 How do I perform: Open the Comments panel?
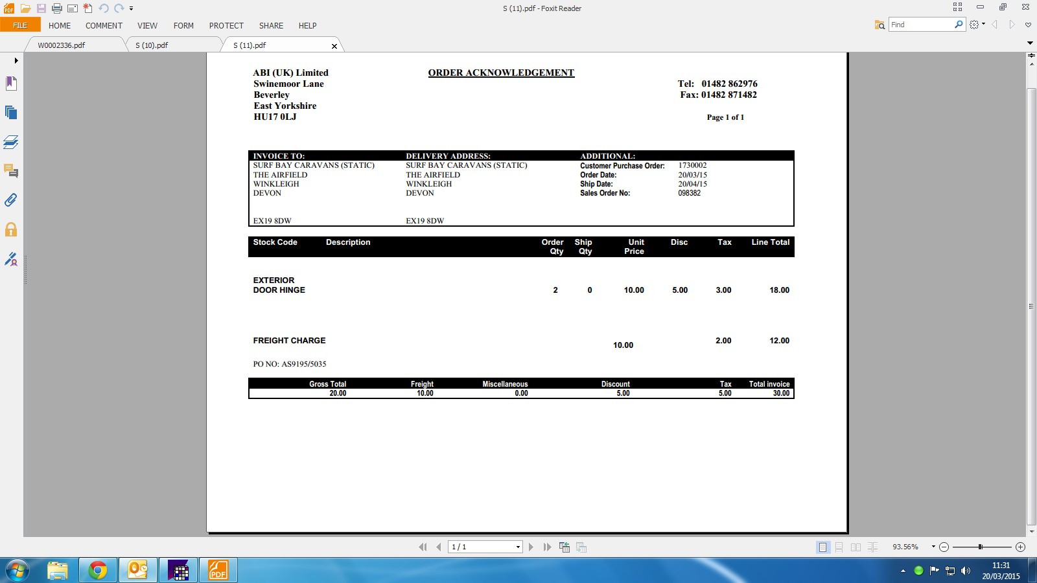(x=11, y=171)
